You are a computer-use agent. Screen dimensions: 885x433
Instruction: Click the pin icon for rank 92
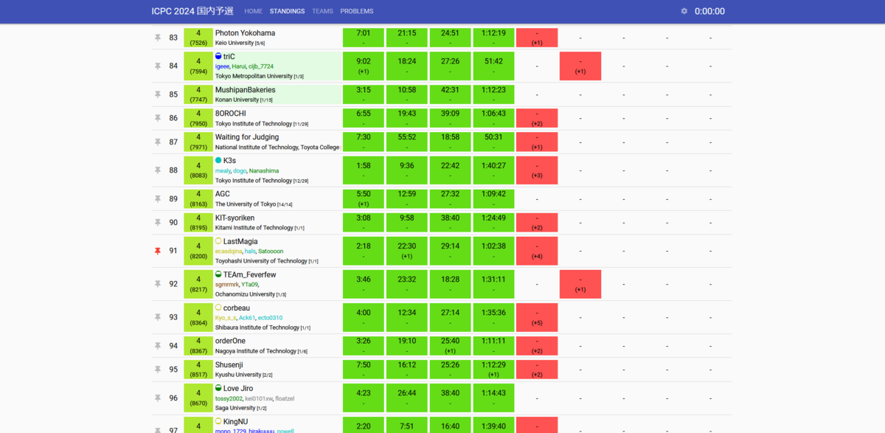coord(157,284)
